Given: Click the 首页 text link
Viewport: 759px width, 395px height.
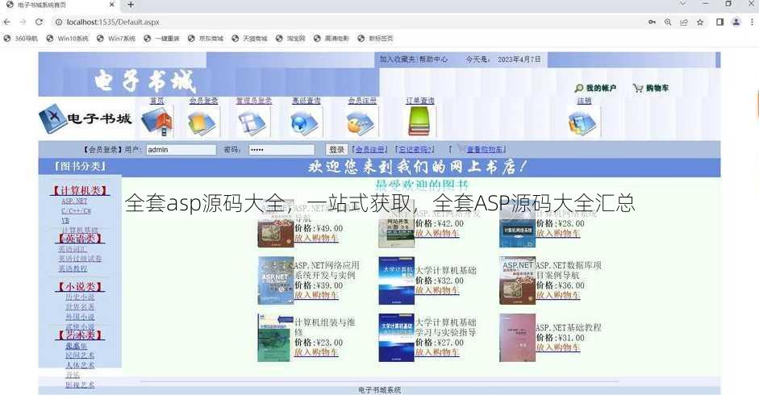Looking at the screenshot, I should click(157, 101).
